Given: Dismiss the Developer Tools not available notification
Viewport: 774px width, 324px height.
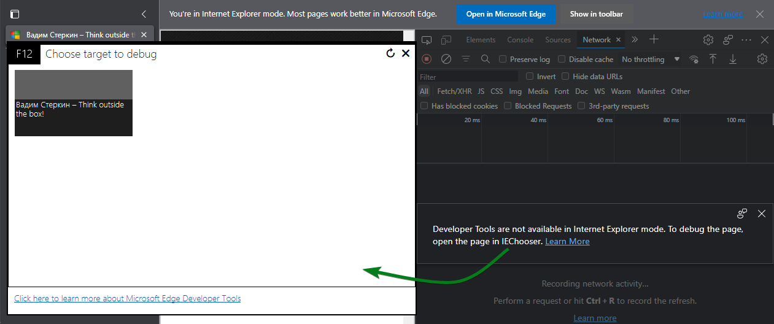Looking at the screenshot, I should (762, 214).
